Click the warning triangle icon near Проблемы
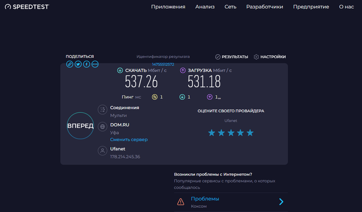The height and width of the screenshot is (212, 362). tap(180, 202)
